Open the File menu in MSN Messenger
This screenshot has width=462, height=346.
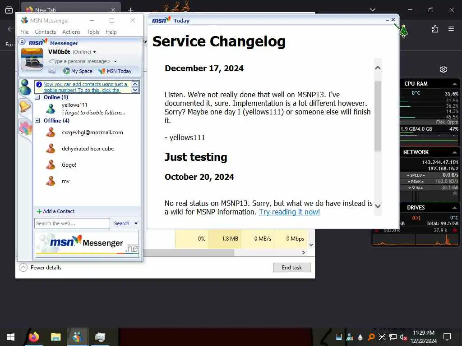(24, 32)
